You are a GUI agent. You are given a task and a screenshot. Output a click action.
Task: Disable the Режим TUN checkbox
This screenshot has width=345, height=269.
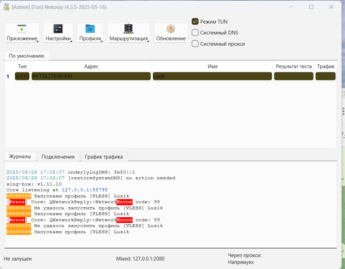195,21
